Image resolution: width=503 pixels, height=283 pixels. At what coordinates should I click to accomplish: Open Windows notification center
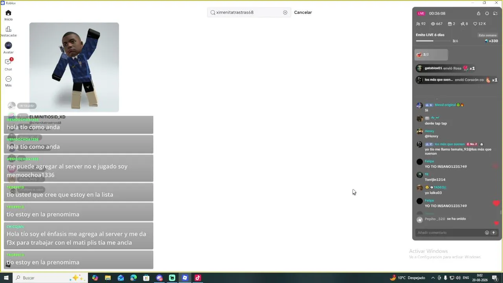coord(495,278)
